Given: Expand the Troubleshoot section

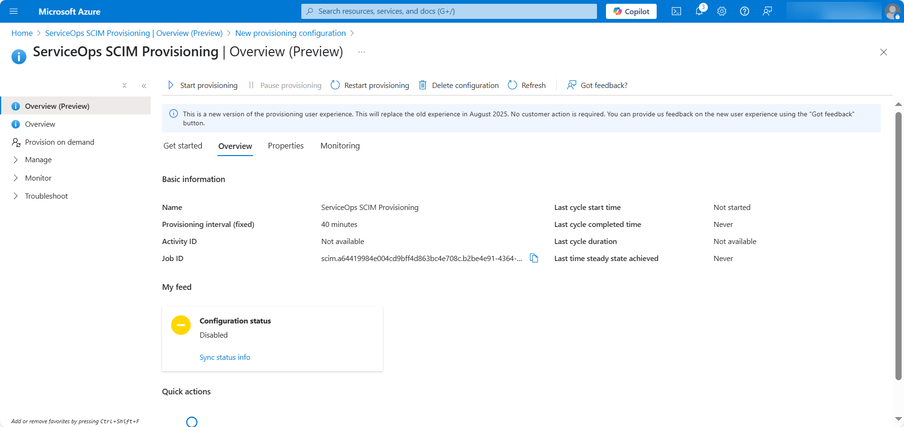Looking at the screenshot, I should (x=46, y=196).
